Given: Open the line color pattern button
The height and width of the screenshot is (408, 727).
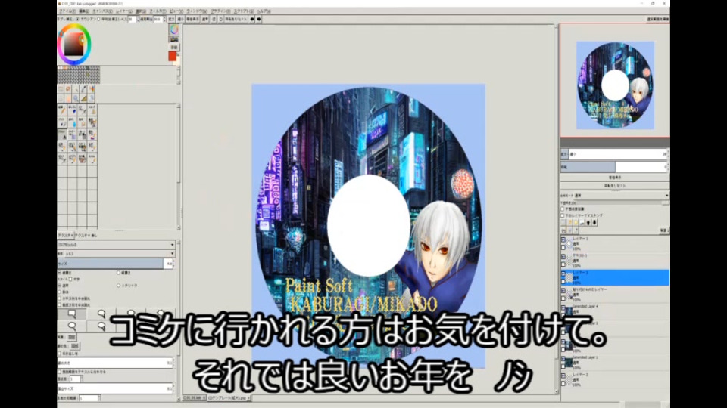Looking at the screenshot, I should point(74,345).
